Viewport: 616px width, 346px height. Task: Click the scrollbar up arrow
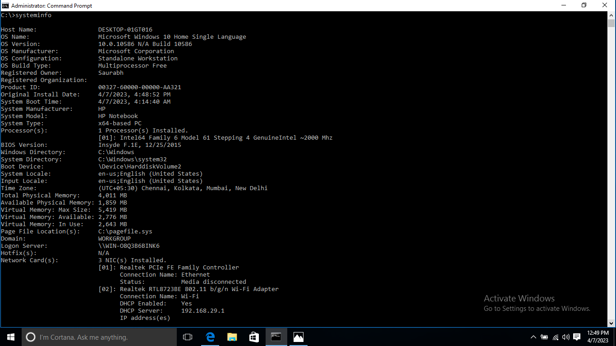612,15
